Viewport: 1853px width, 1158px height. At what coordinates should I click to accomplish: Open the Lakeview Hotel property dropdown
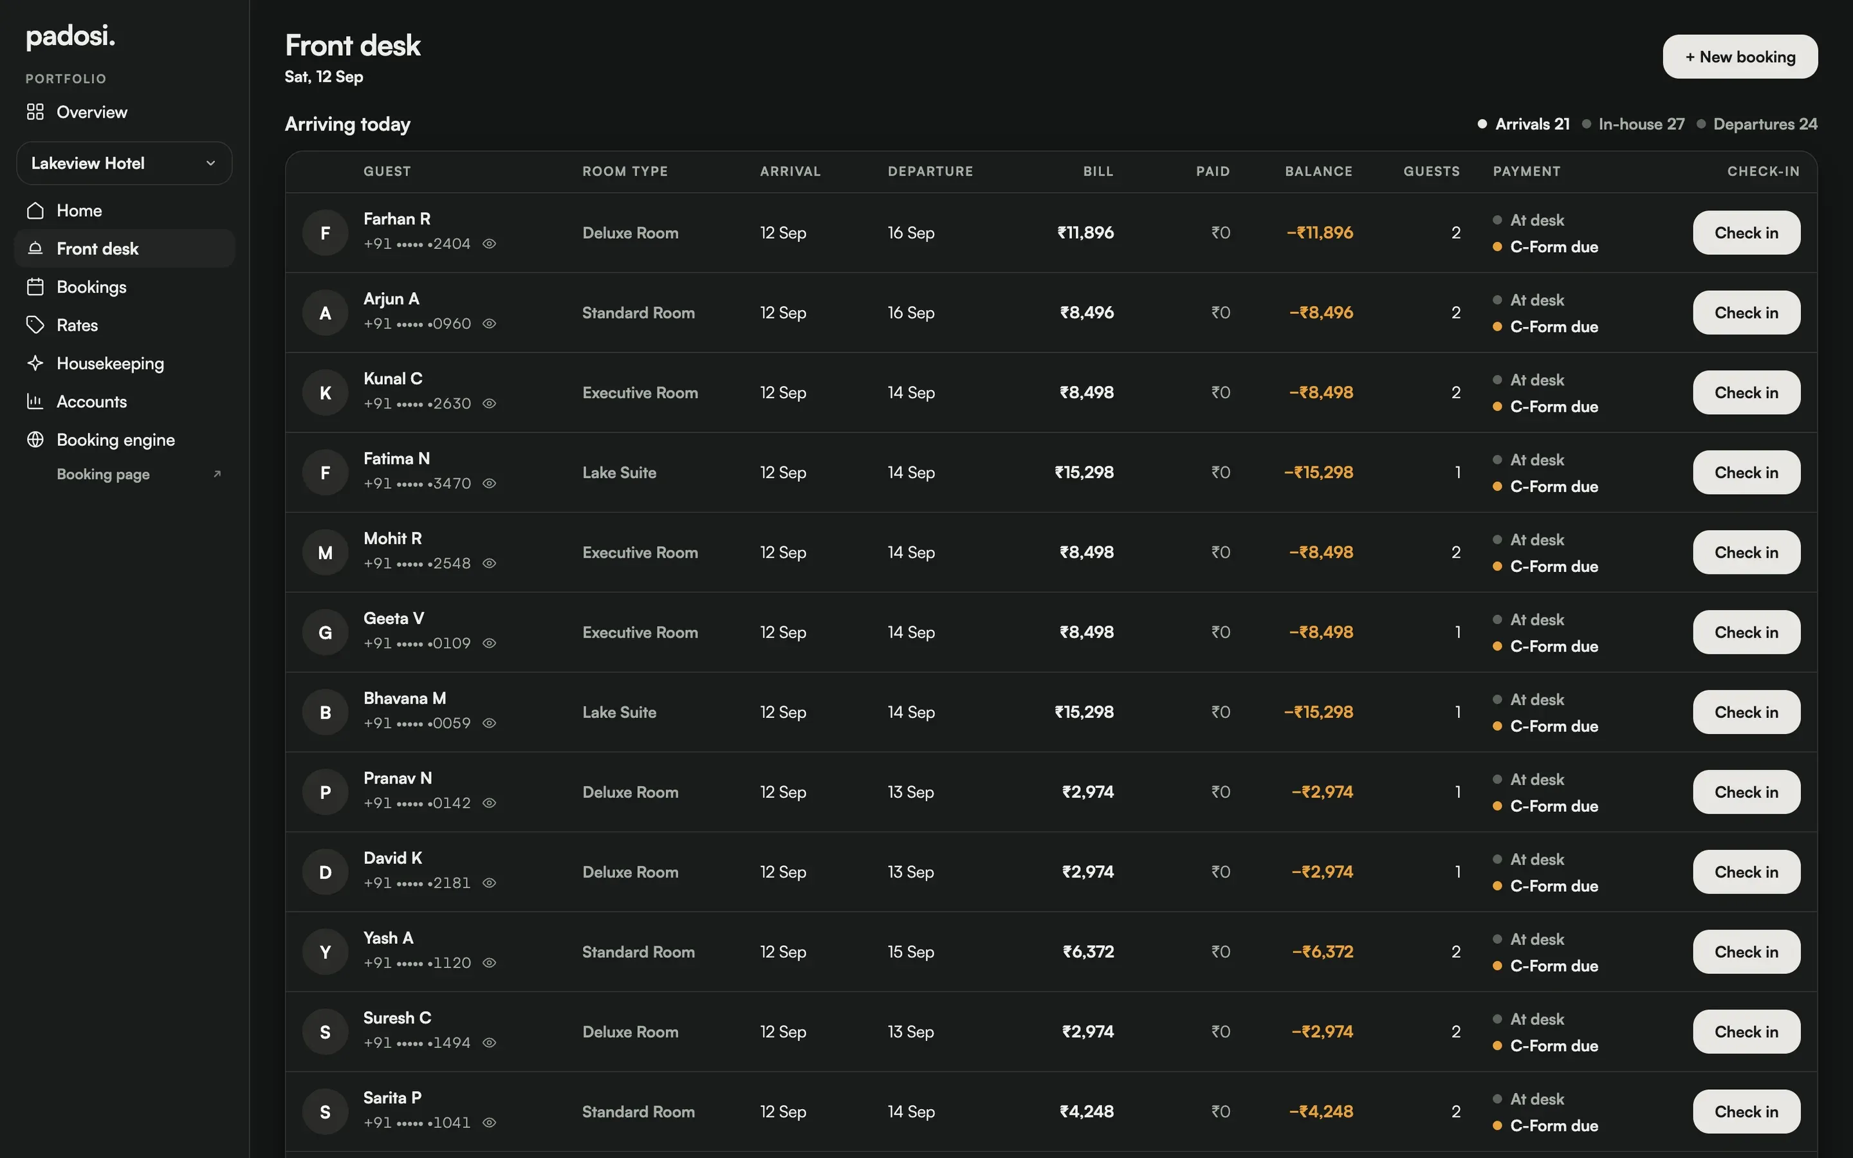[124, 163]
